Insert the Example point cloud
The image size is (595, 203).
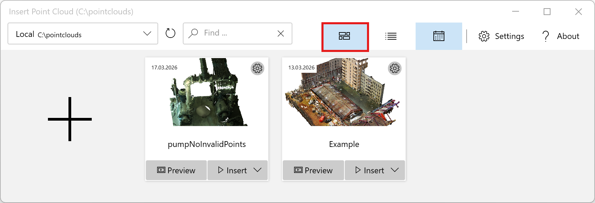coord(369,170)
